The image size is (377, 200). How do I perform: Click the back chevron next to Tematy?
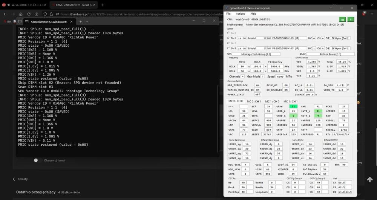pos(14,179)
